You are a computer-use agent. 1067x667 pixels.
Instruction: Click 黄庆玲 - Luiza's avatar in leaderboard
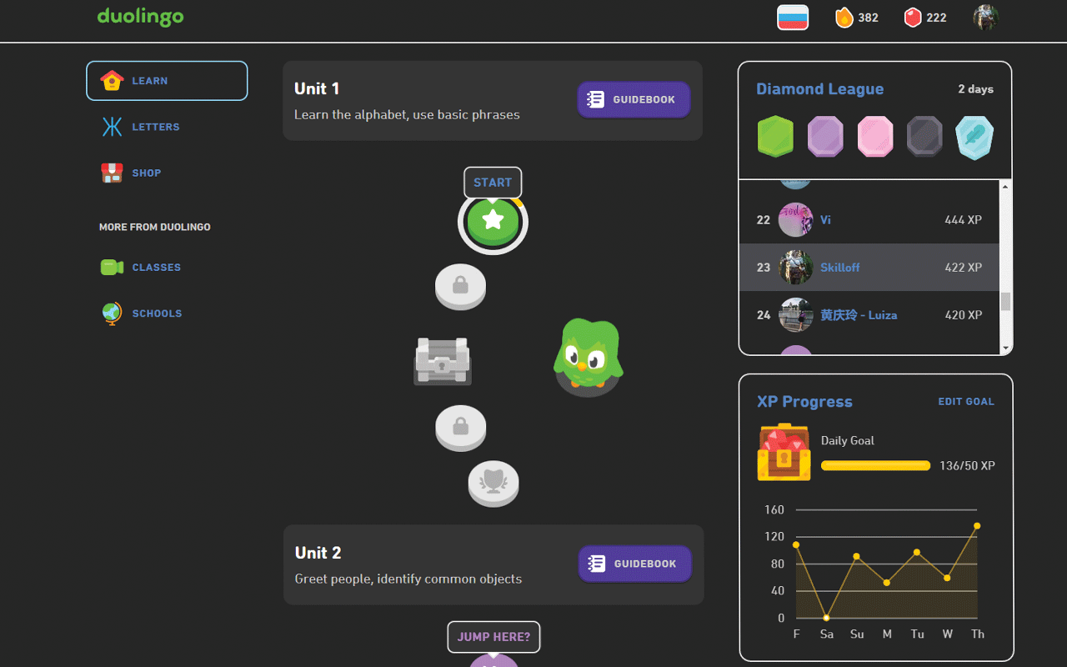[795, 315]
